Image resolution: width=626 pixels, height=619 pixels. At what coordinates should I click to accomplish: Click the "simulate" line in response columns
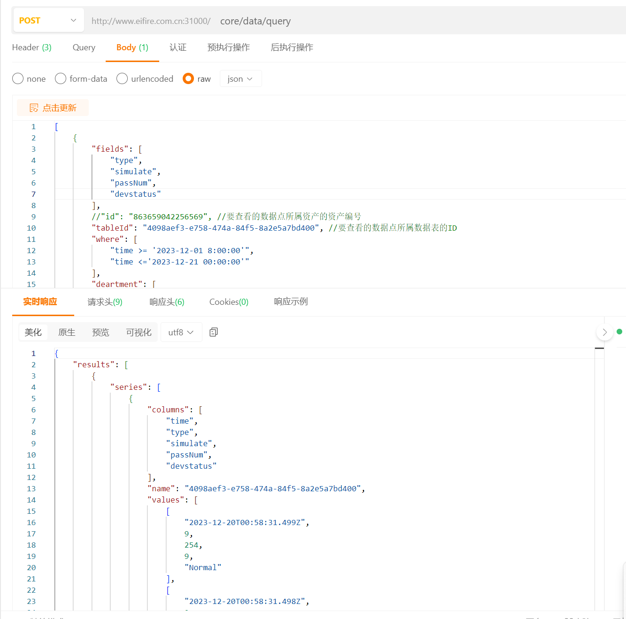[x=191, y=443]
